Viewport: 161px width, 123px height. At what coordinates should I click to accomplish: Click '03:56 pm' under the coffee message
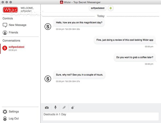coord(149,64)
